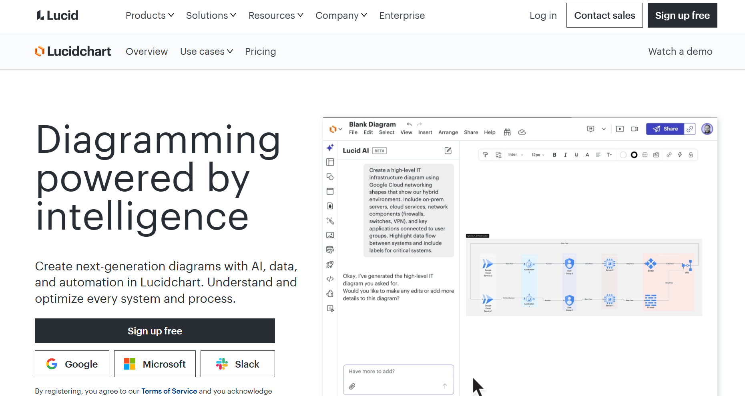Click the magic wand suggestion tool
This screenshot has height=396, width=745.
(x=330, y=220)
